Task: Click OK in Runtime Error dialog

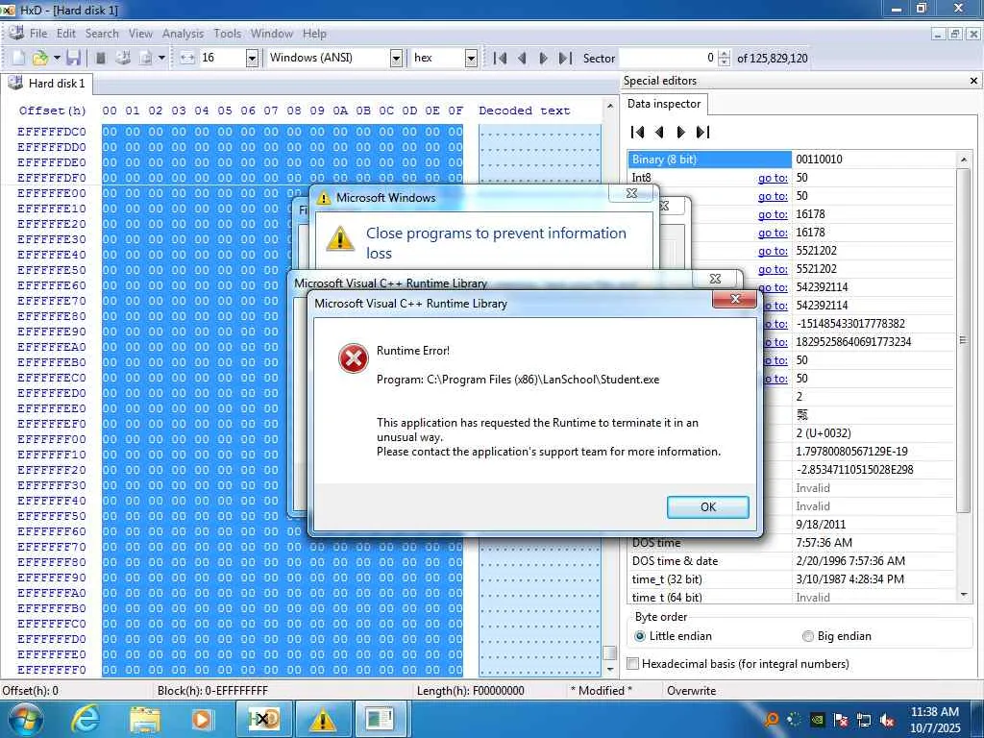Action: (708, 507)
